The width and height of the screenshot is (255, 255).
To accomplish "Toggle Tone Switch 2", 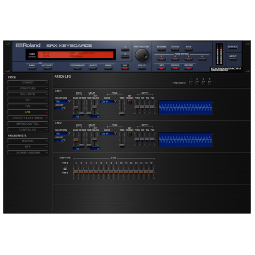I will click(x=175, y=59).
